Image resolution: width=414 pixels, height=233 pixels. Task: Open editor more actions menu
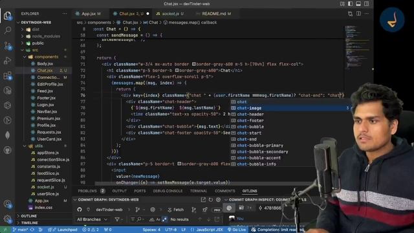(x=367, y=14)
